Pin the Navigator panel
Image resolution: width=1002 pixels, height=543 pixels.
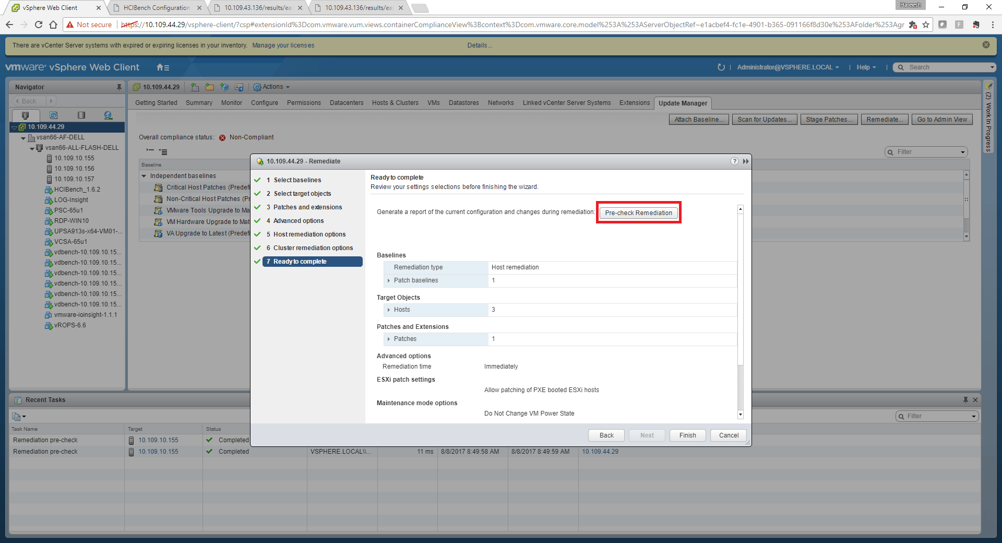(119, 87)
